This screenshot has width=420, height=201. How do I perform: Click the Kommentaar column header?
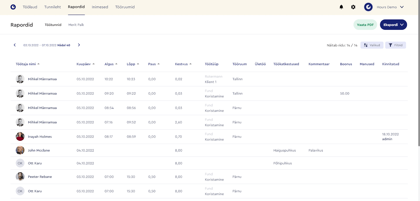[319, 64]
